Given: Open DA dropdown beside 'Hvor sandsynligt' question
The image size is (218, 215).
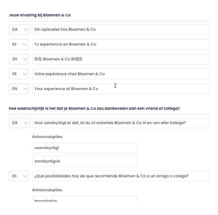Looking at the screenshot, I should coord(19,123).
